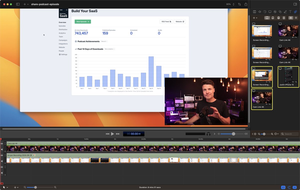Click the headphones audio monitoring icon

(208, 134)
